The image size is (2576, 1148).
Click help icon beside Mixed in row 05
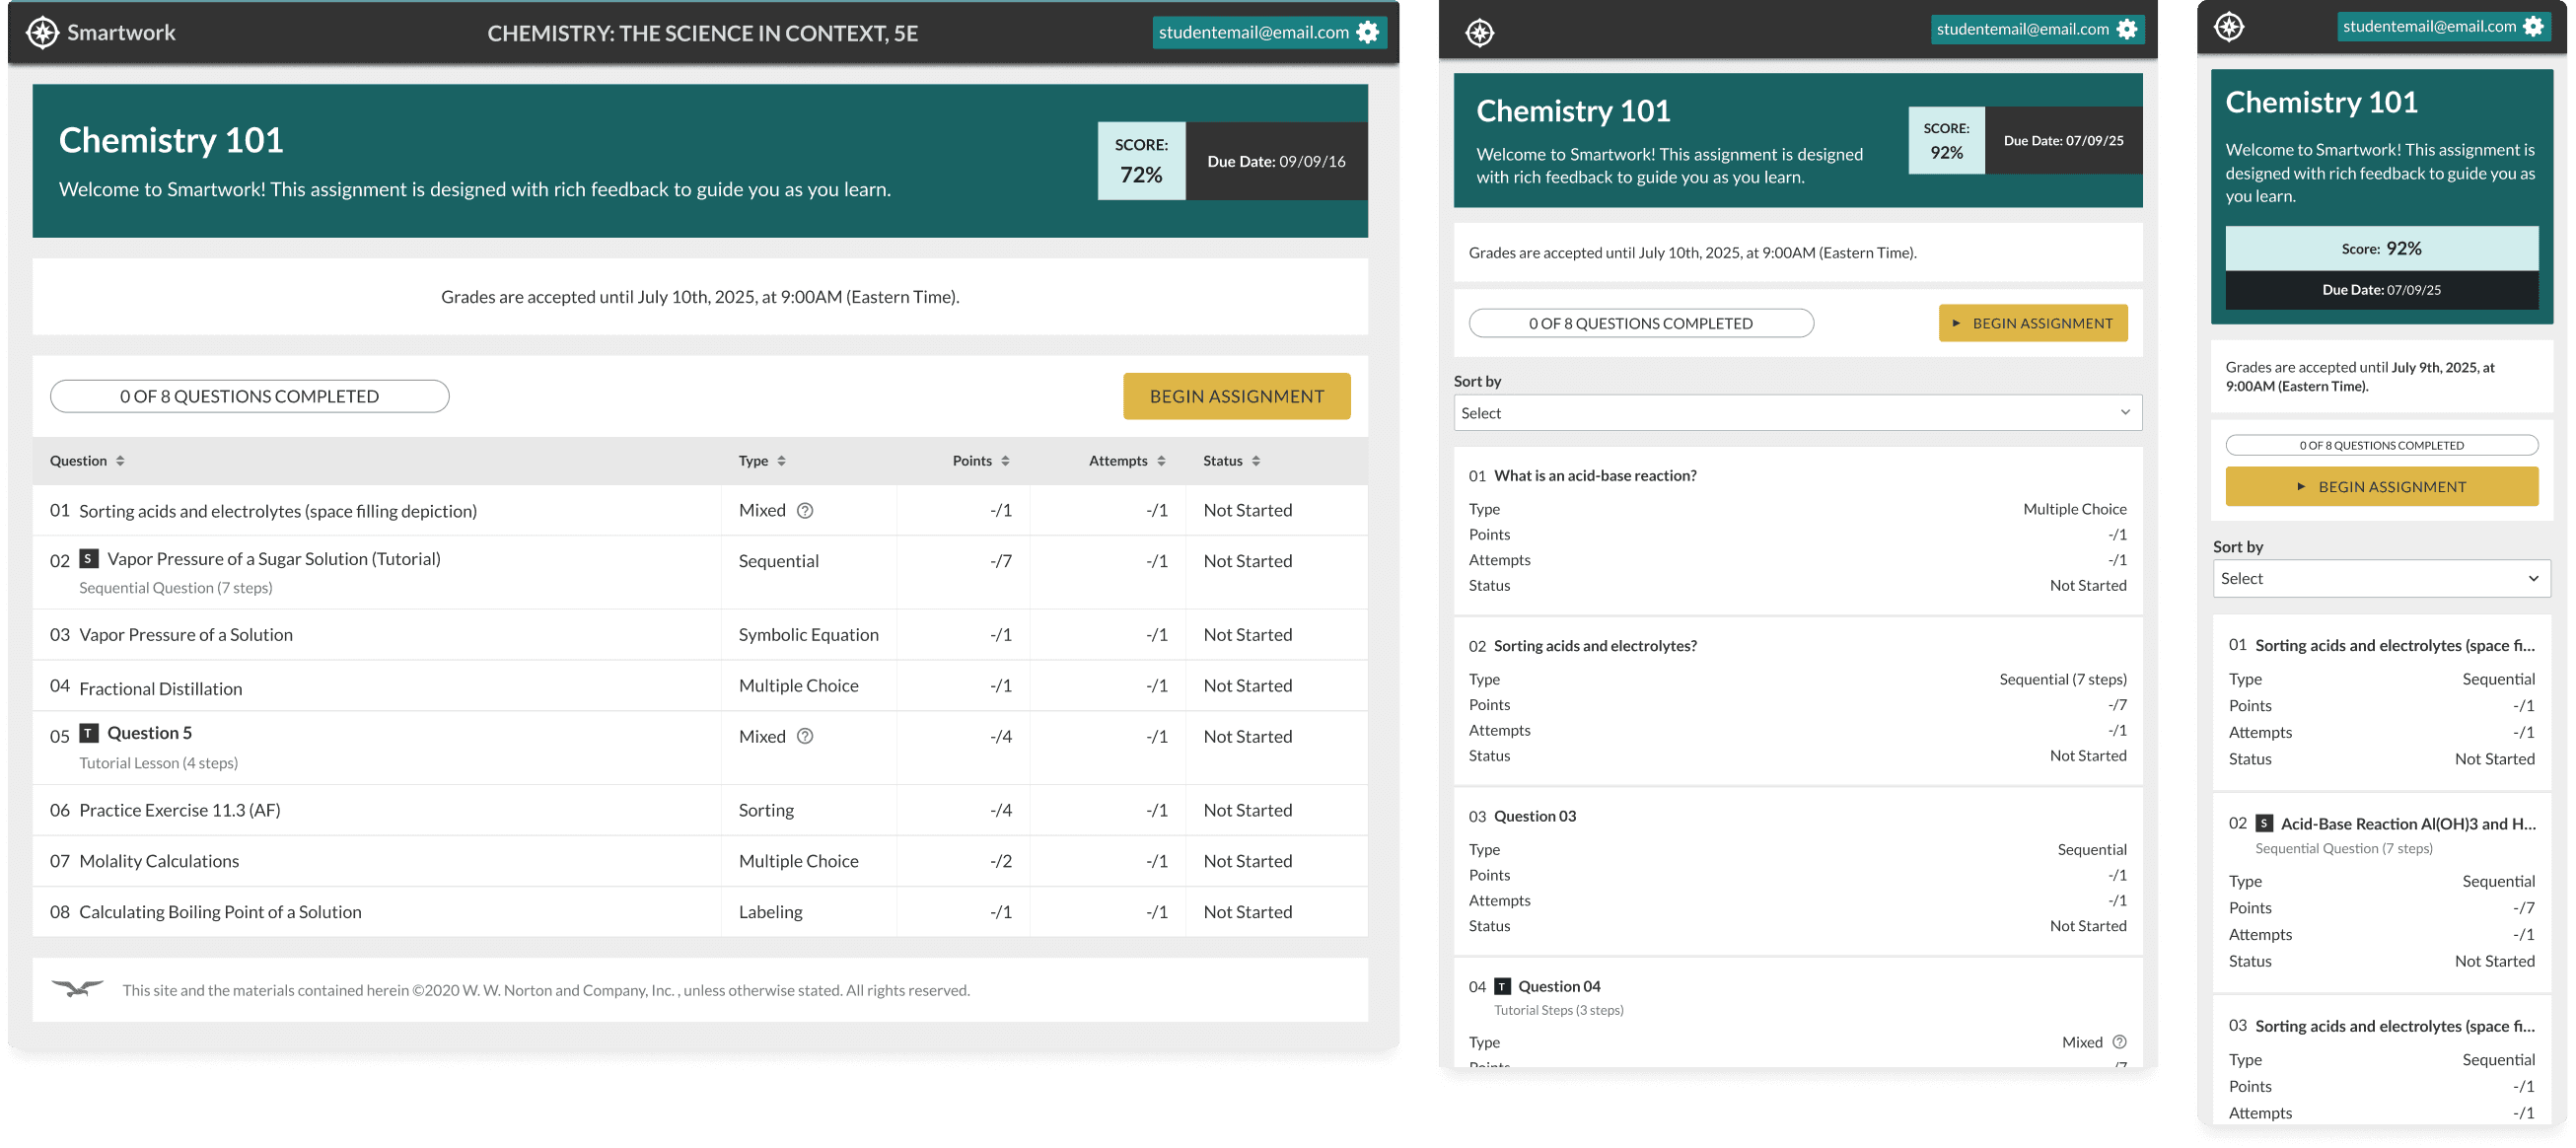pos(805,737)
